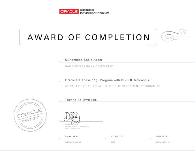Click 'ORACLE UNIVERSITY' text under the signature
Viewport: 195px width, 151px height.
(x=74, y=129)
